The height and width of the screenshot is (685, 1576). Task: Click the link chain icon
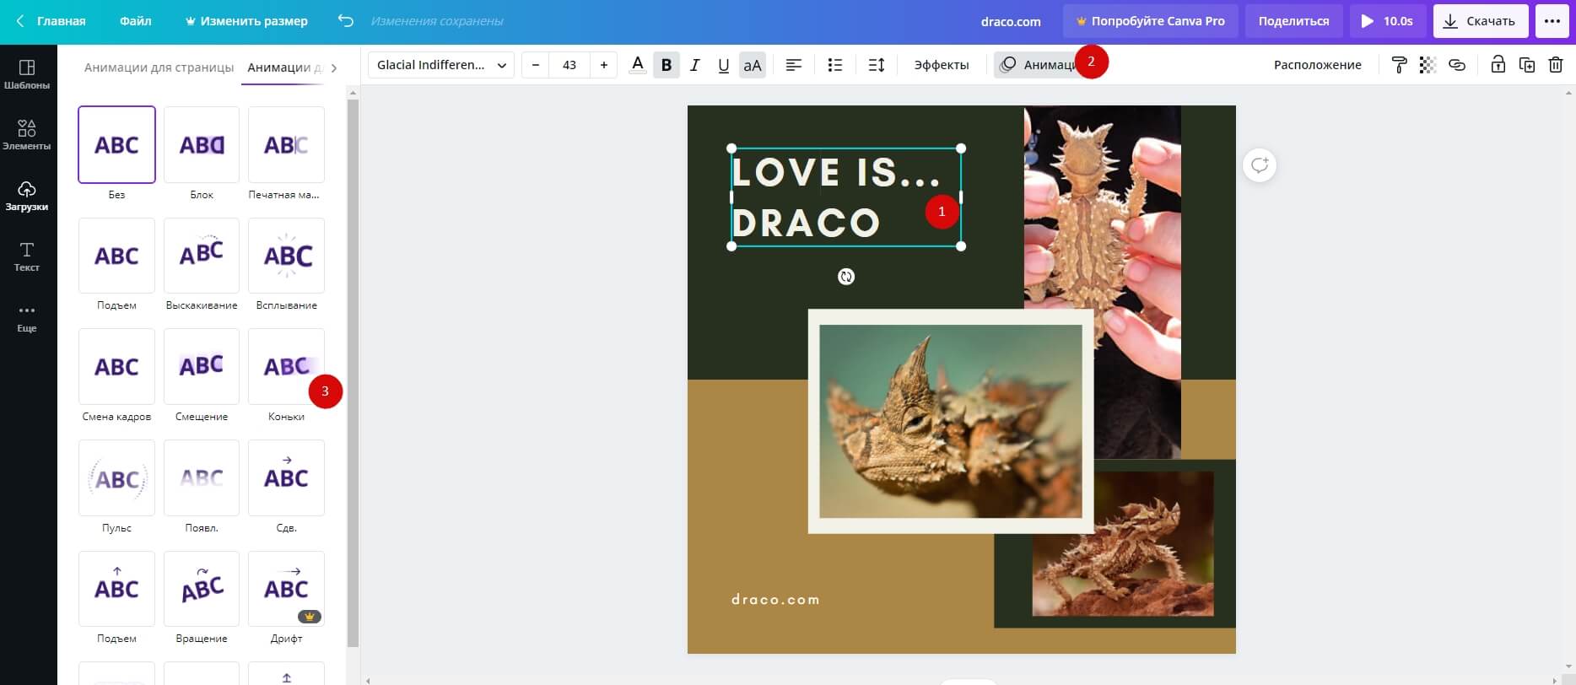[x=1457, y=65]
